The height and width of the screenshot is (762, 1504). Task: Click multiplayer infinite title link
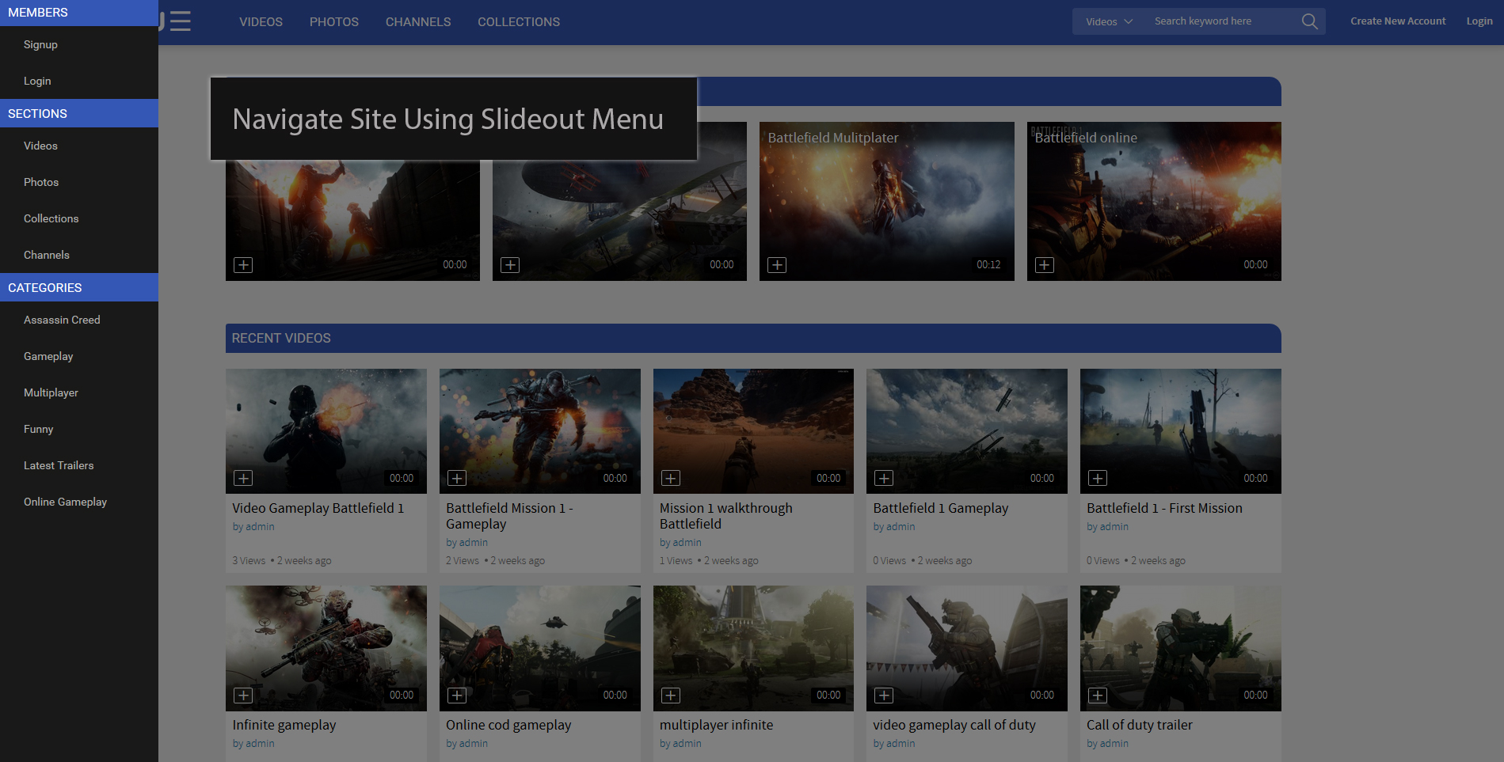click(716, 725)
